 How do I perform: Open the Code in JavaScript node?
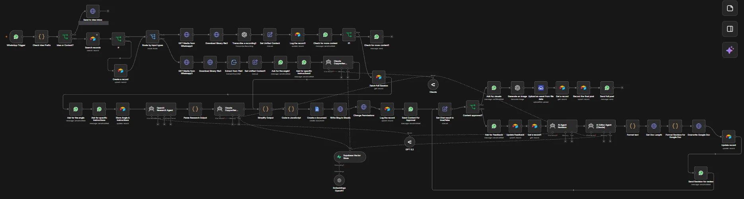[291, 109]
